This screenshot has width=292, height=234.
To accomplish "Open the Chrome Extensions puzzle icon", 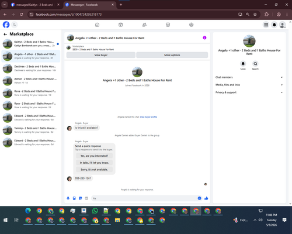I will click(266, 15).
